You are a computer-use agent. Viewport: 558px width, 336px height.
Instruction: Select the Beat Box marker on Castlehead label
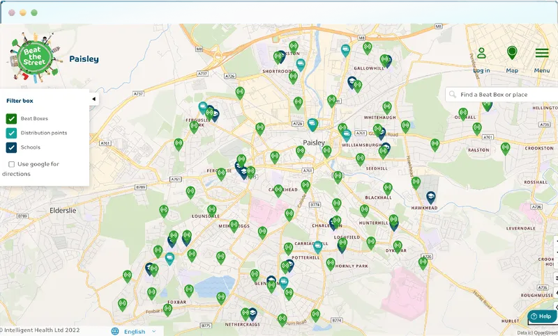click(278, 190)
